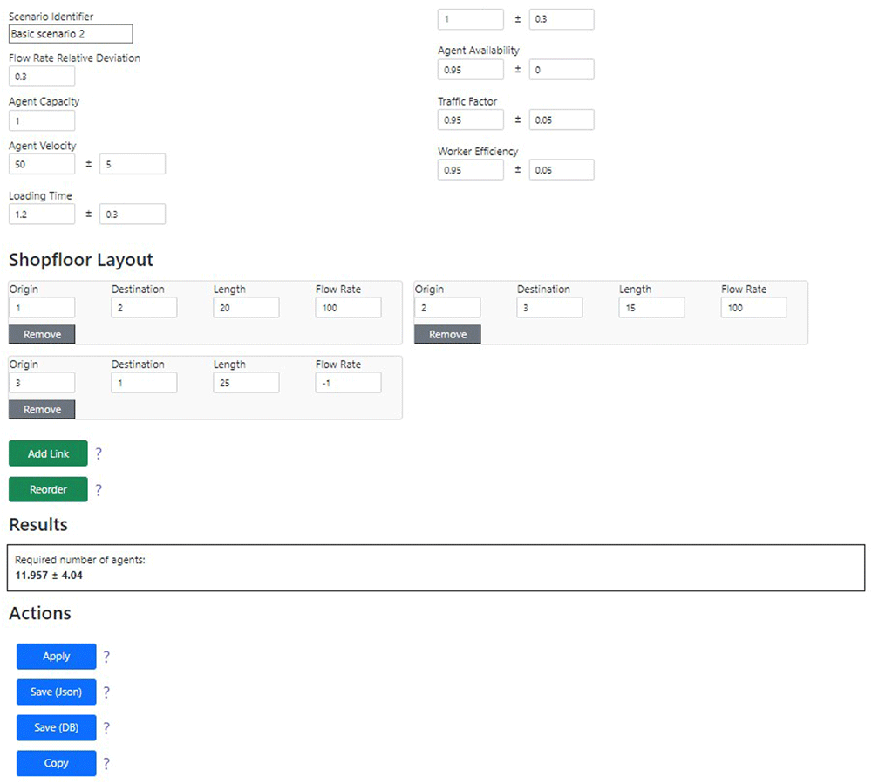Edit the Agent Availability deviation field
This screenshot has width=872, height=784.
[562, 70]
